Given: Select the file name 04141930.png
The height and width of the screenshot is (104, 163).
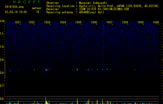Looking at the screenshot, I should point(14,7).
